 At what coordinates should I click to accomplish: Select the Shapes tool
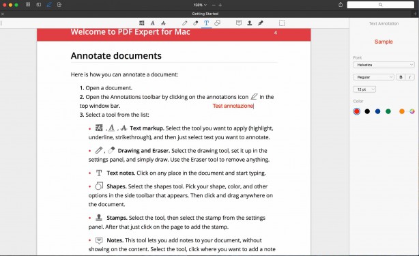[217, 23]
